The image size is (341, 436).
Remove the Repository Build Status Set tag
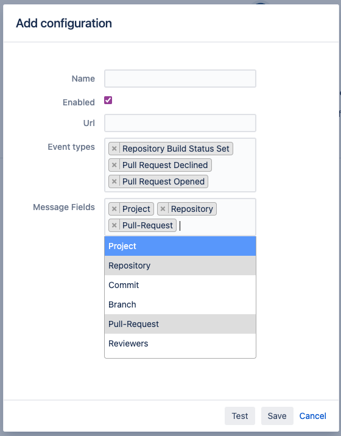114,149
